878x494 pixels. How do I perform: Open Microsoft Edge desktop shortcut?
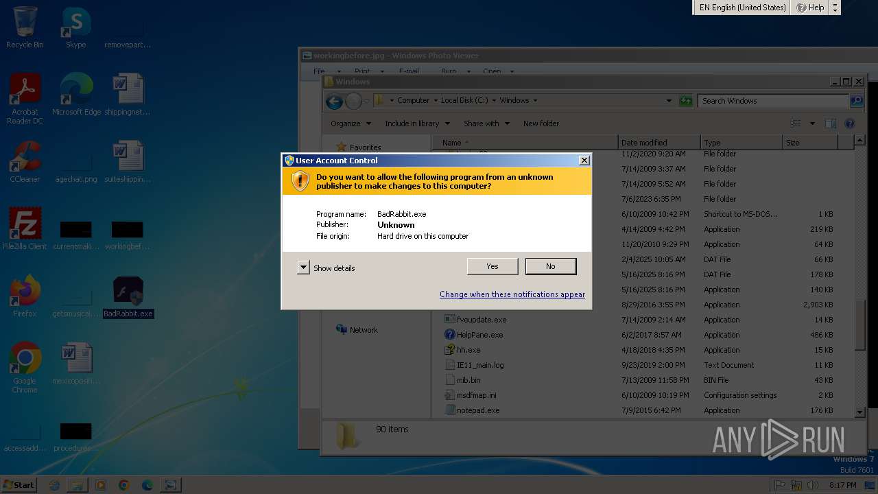point(76,95)
